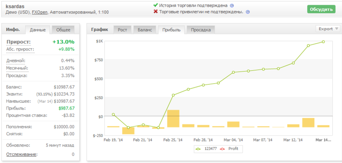Click the Отслеживание link

click(21, 154)
